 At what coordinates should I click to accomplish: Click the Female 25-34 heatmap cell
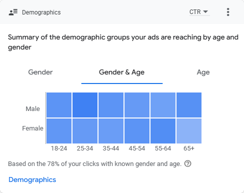tap(85, 131)
